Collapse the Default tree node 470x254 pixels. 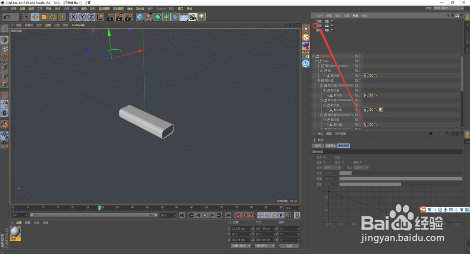tap(313, 56)
